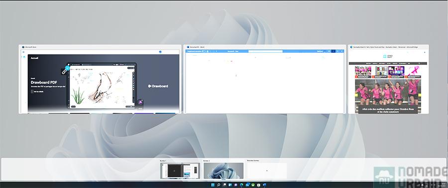Open the Xbox app taskbar icon
This screenshot has height=188, width=448.
point(253,185)
